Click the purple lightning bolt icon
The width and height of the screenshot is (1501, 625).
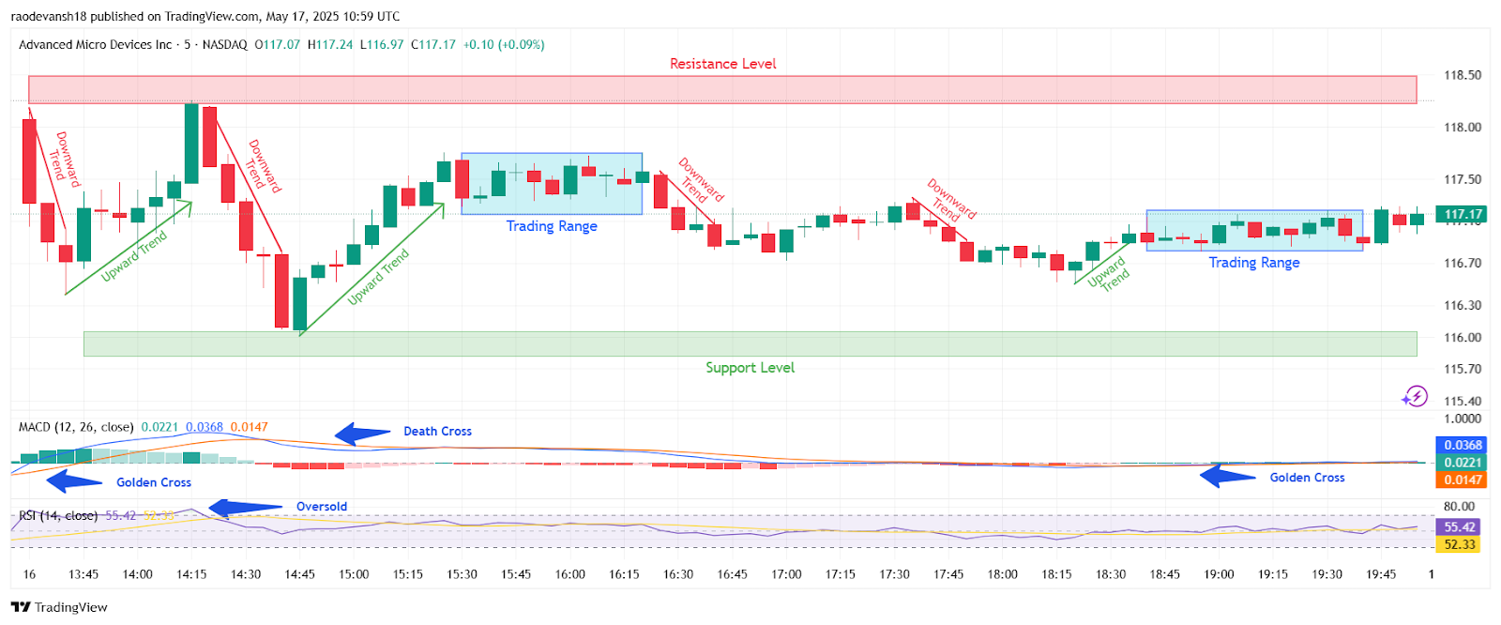coord(1415,397)
